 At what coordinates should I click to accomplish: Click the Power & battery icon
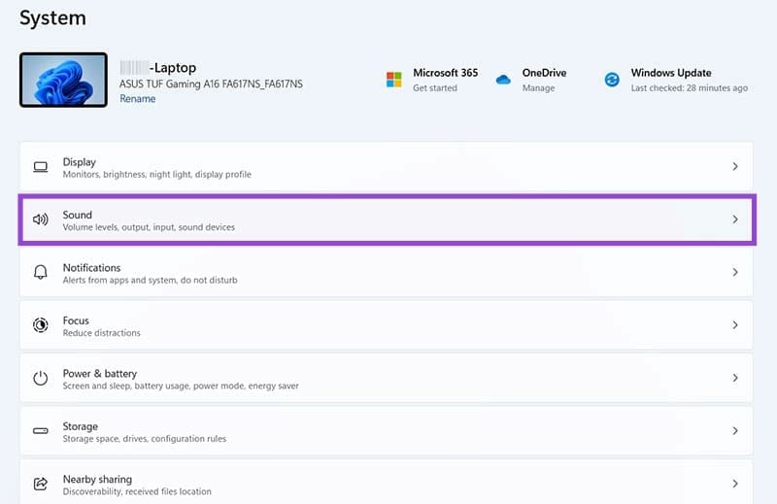click(x=41, y=379)
